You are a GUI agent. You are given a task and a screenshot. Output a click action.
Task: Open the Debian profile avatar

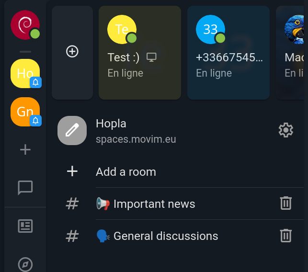point(25,24)
